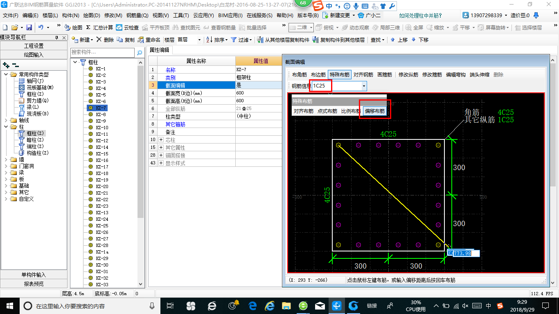Click 复制构件到其他楼层 icon

(x=338, y=40)
